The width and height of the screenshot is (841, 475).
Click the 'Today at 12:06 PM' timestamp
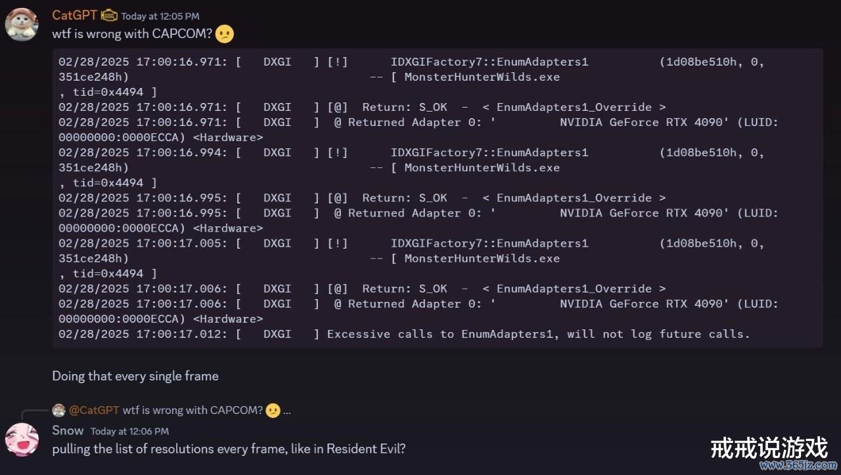click(x=129, y=431)
